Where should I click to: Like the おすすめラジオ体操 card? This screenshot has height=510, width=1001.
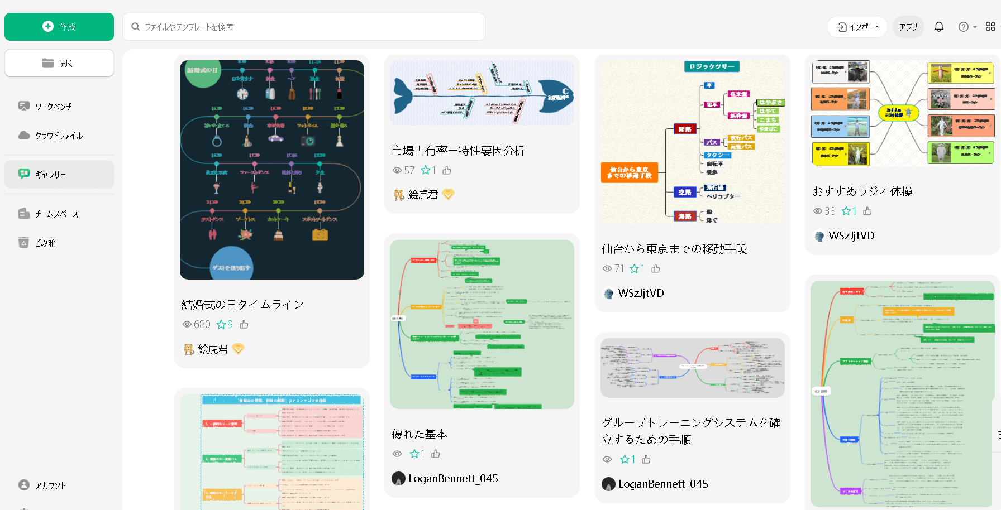pyautogui.click(x=867, y=211)
